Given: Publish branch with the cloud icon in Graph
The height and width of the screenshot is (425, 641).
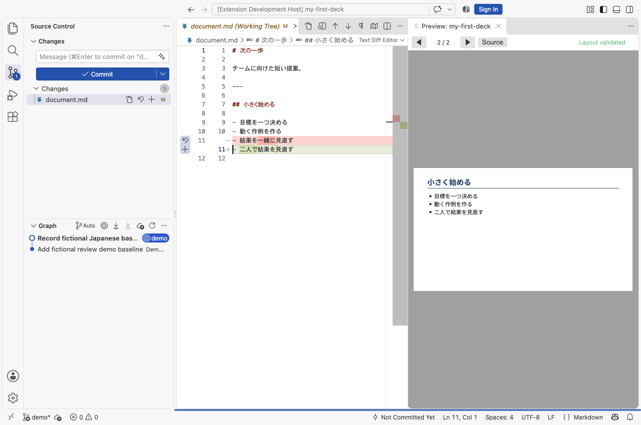Looking at the screenshot, I should point(140,225).
